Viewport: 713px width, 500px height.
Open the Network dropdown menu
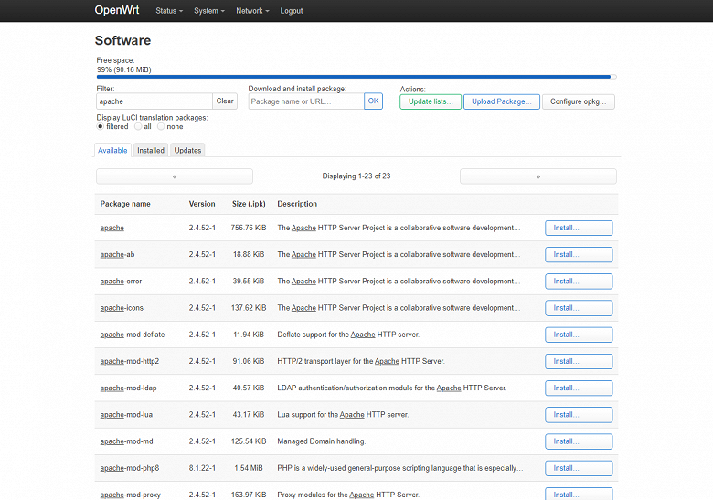[252, 11]
